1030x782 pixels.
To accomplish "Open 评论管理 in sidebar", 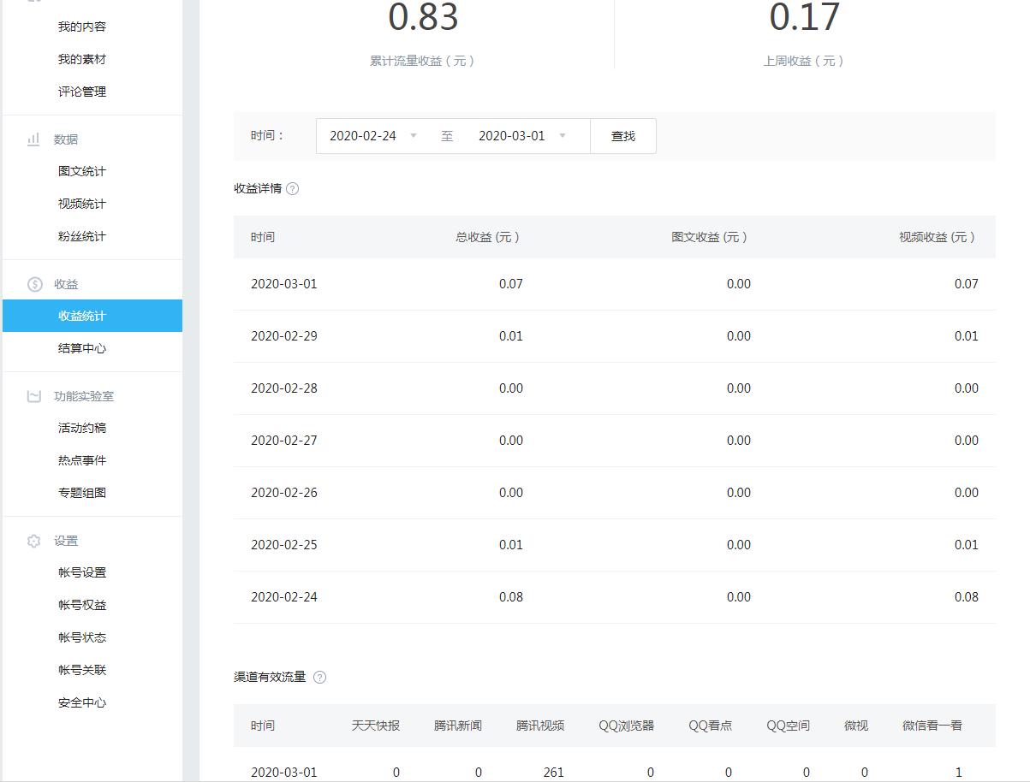I will tap(82, 92).
